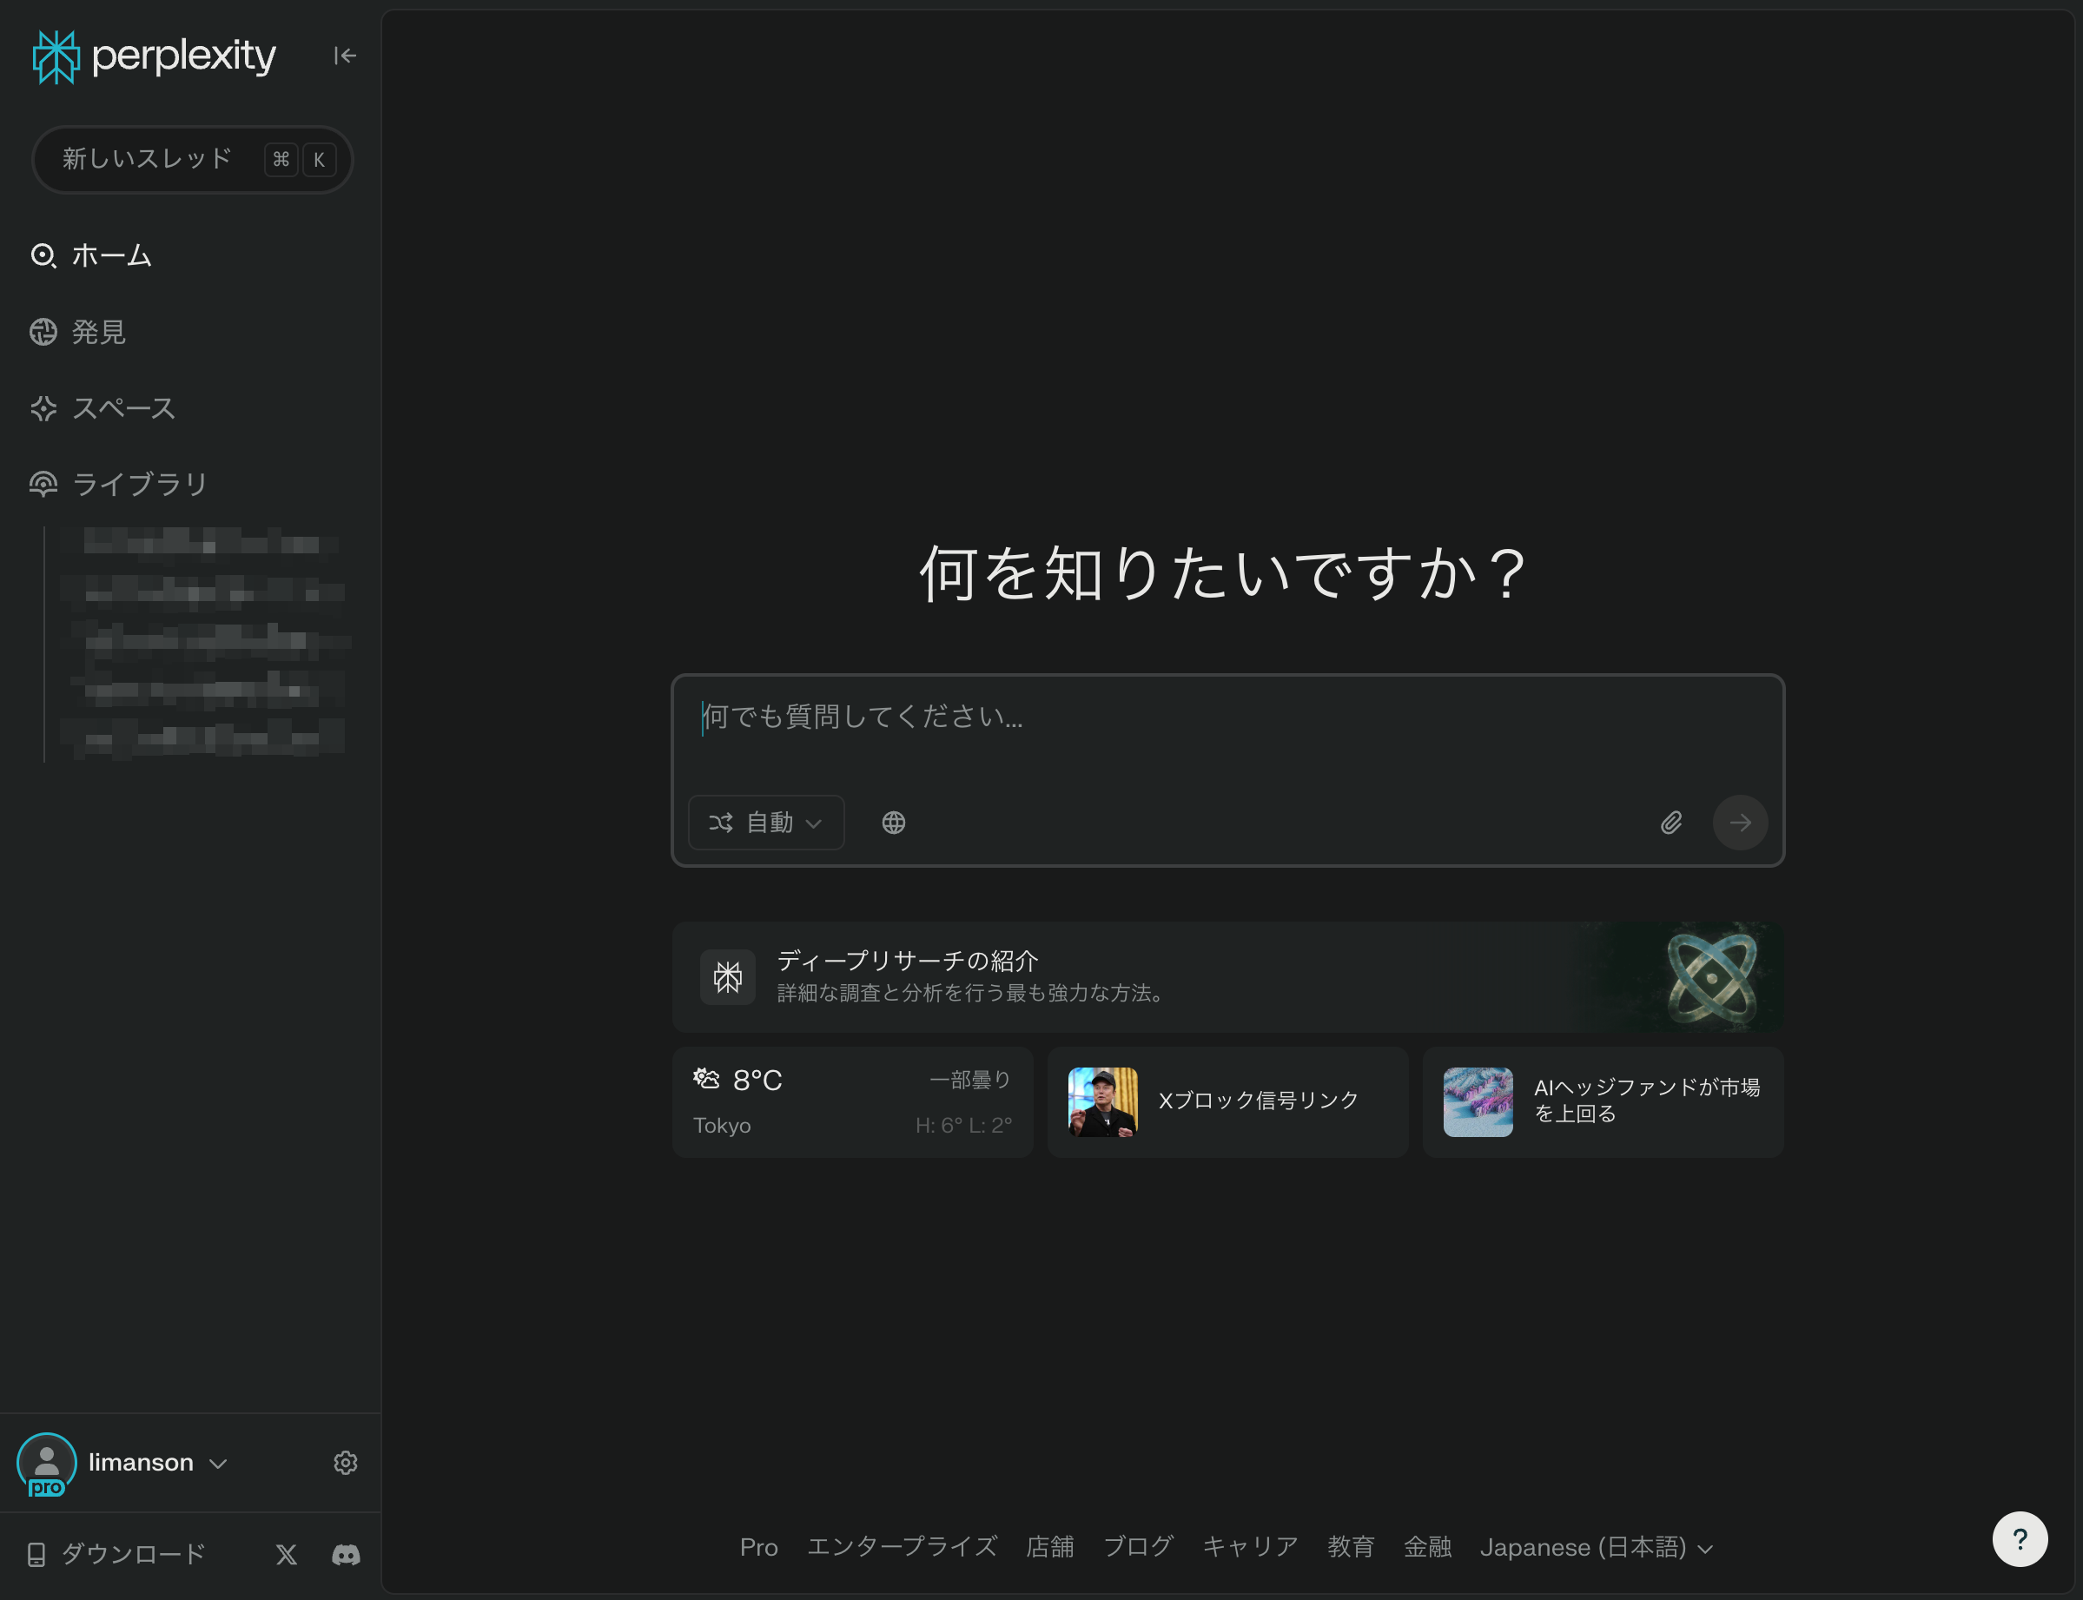Open the Discord icon

tap(346, 1554)
